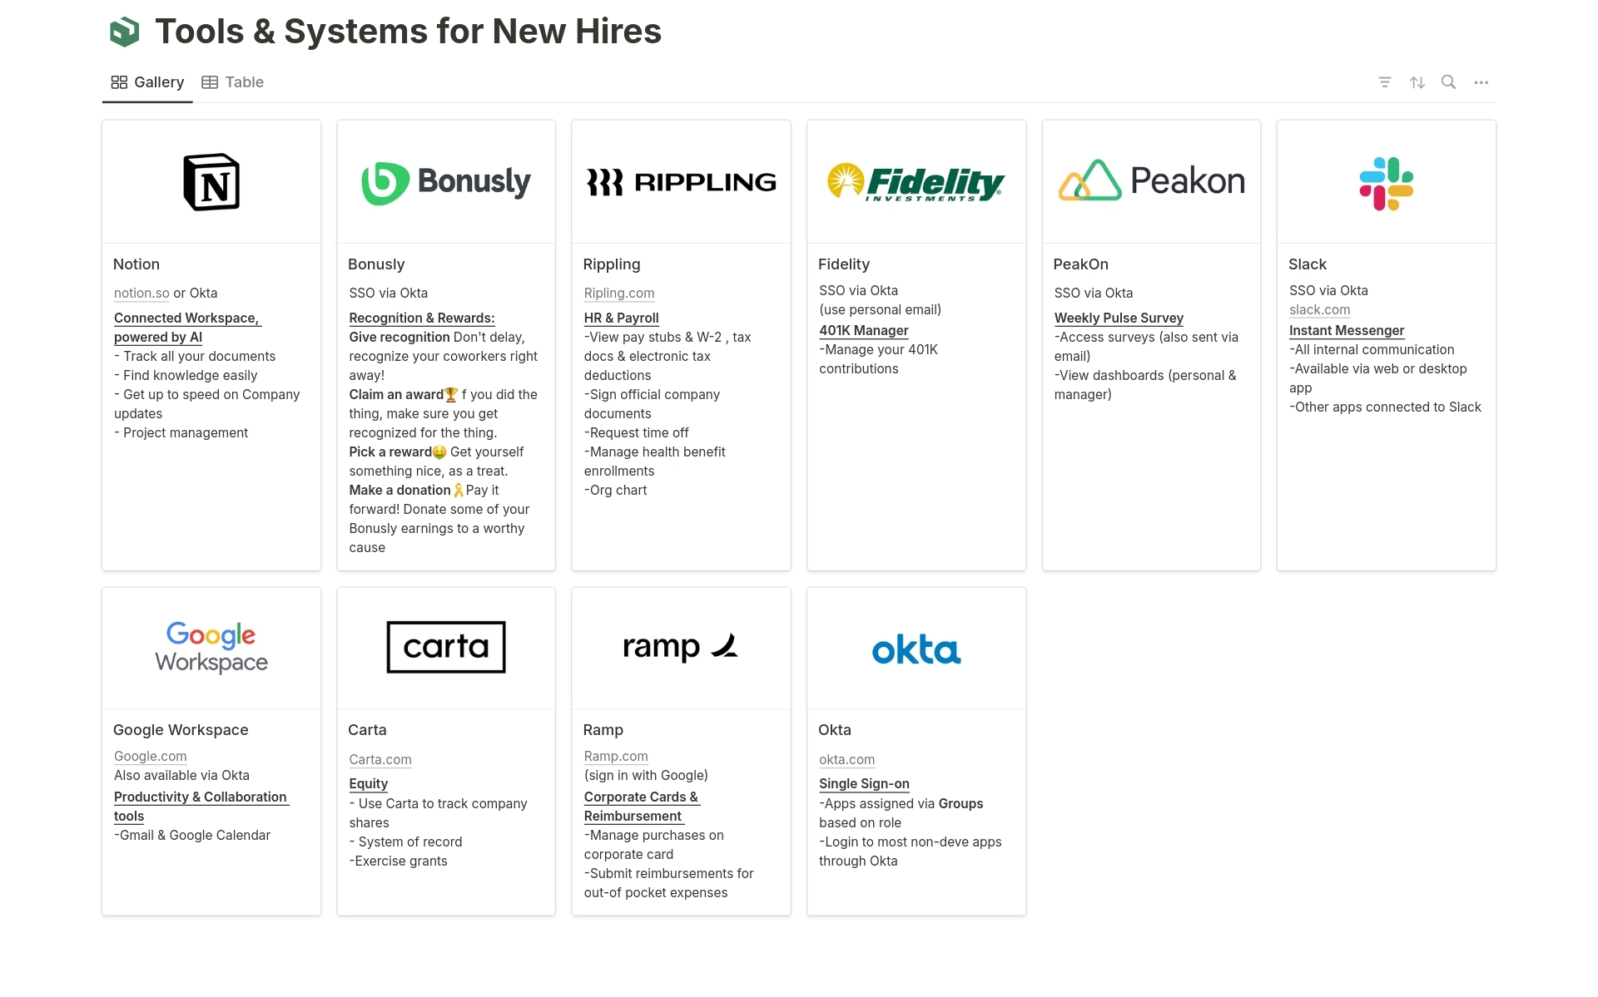Click the filter icon in the toolbar
Viewport: 1598px width, 997px height.
[x=1384, y=82]
